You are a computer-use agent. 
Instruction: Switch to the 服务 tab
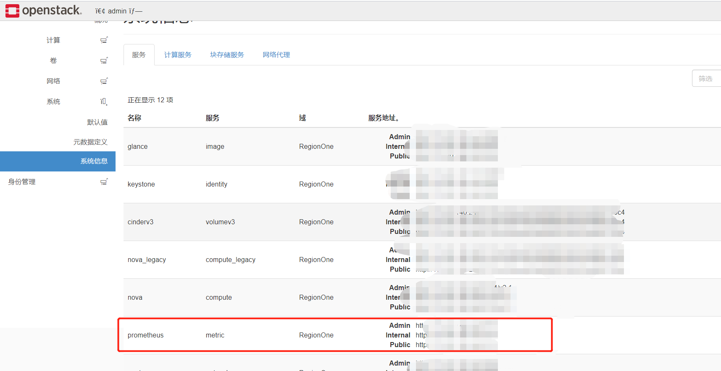click(x=139, y=55)
